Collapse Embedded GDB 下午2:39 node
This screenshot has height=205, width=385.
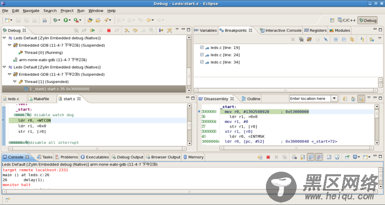pos(9,74)
